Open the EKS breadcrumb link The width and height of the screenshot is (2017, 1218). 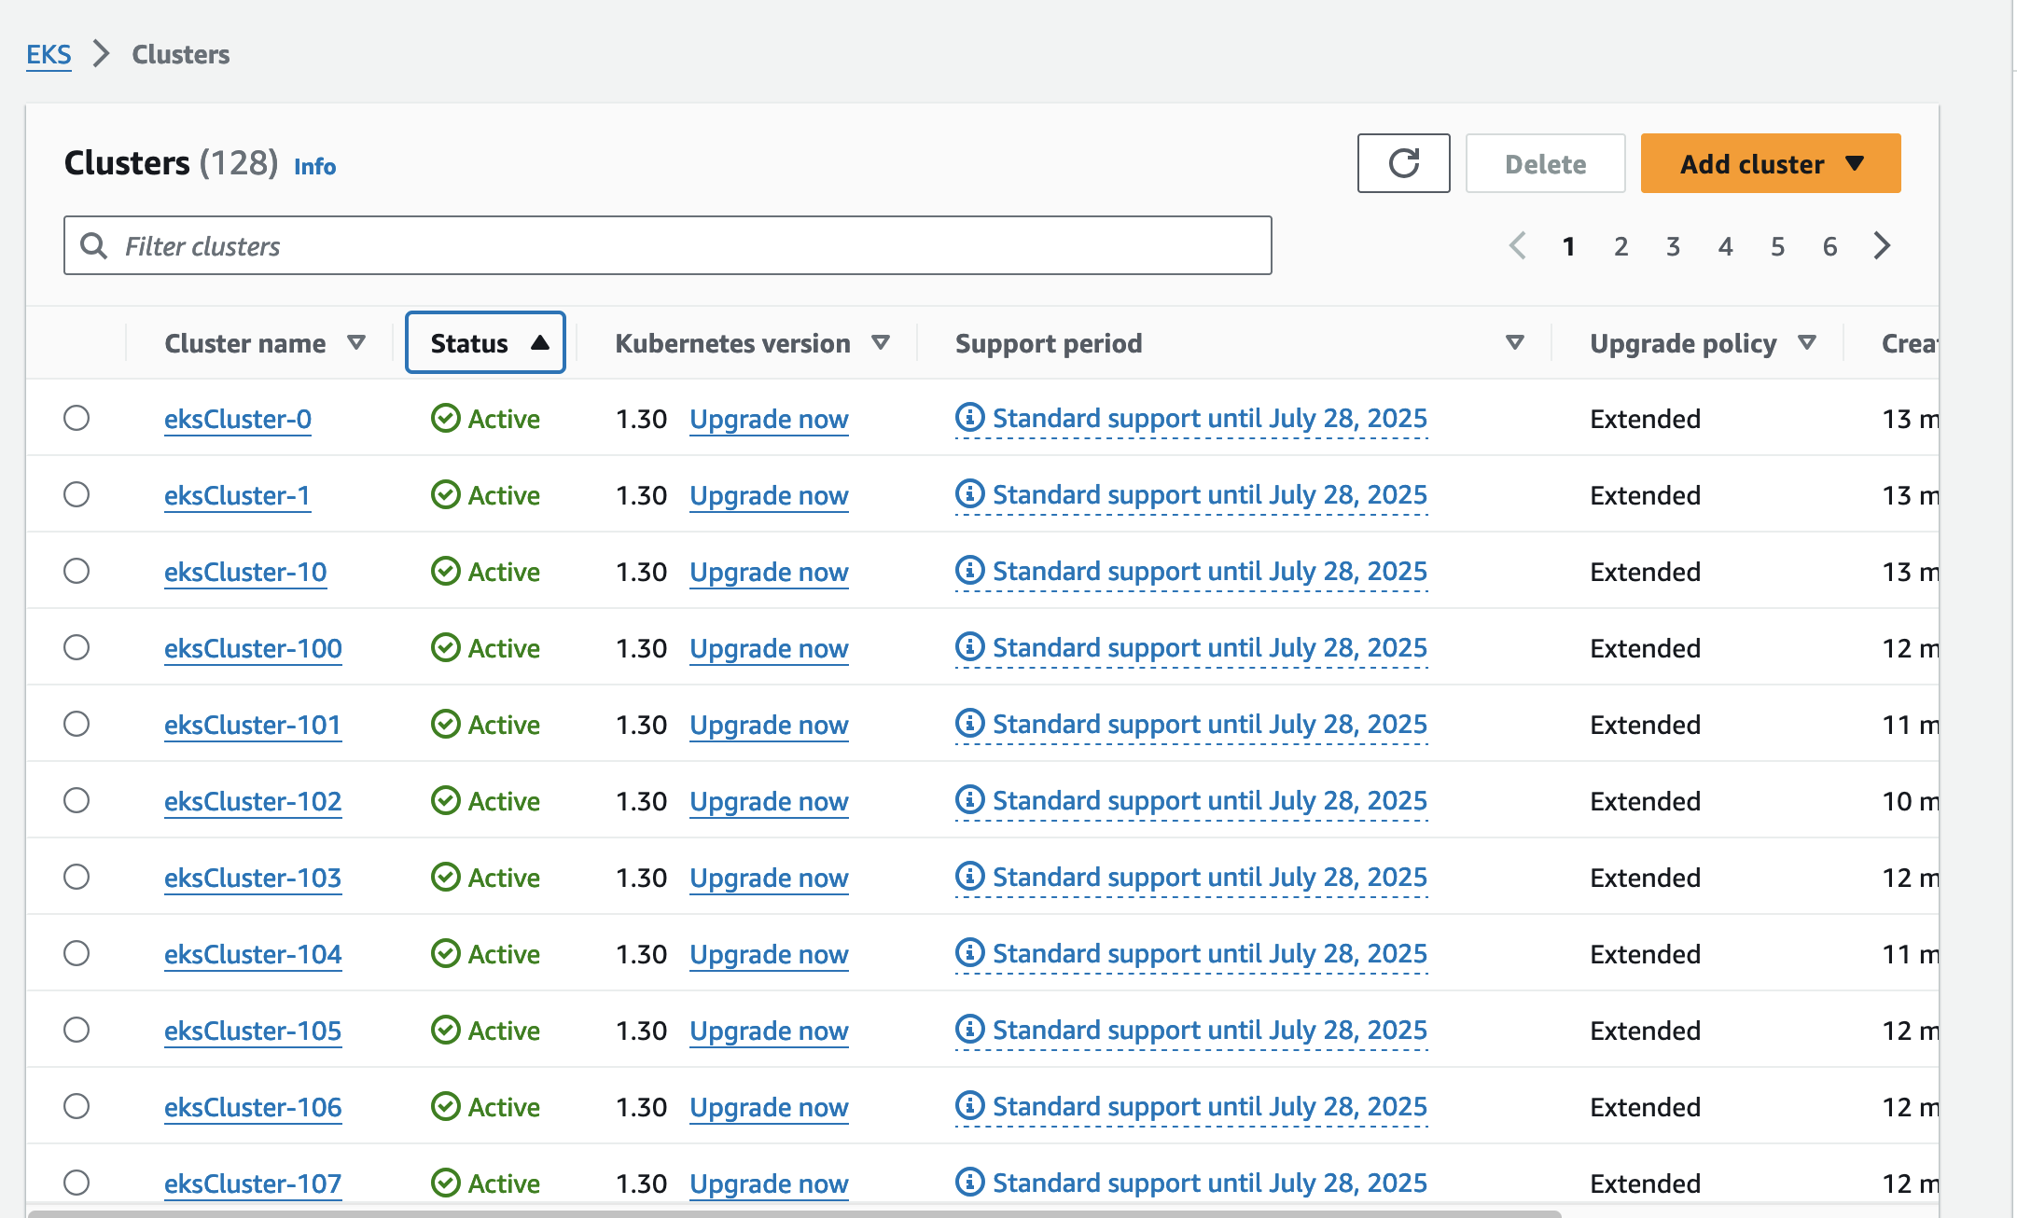pos(49,54)
